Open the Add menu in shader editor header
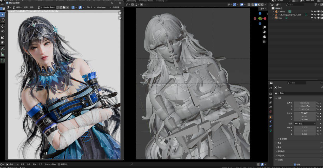 [x=34, y=164]
